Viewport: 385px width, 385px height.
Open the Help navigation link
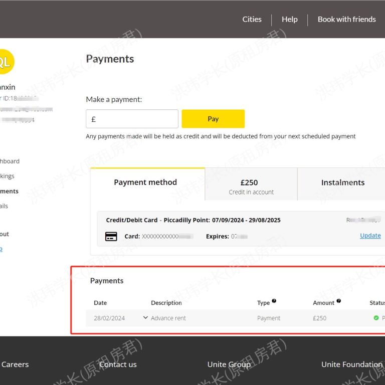[289, 19]
